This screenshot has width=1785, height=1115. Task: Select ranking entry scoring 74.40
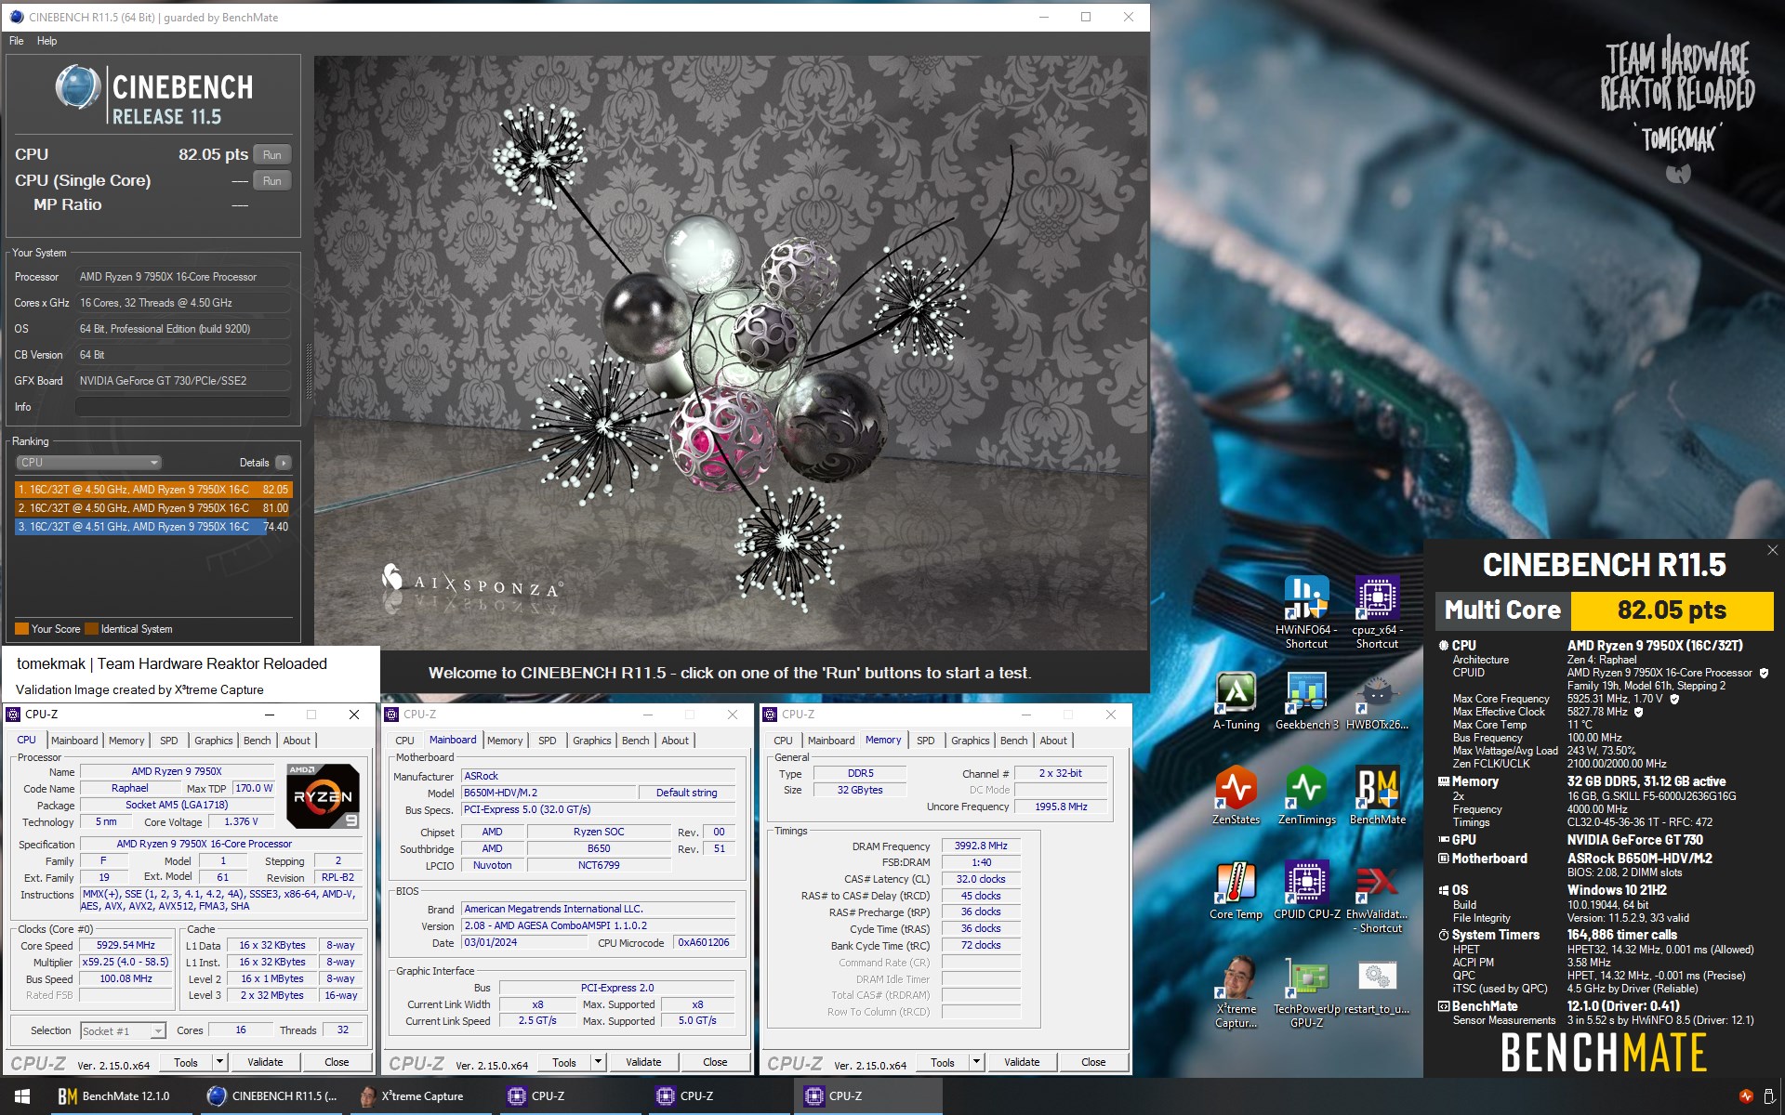(153, 527)
